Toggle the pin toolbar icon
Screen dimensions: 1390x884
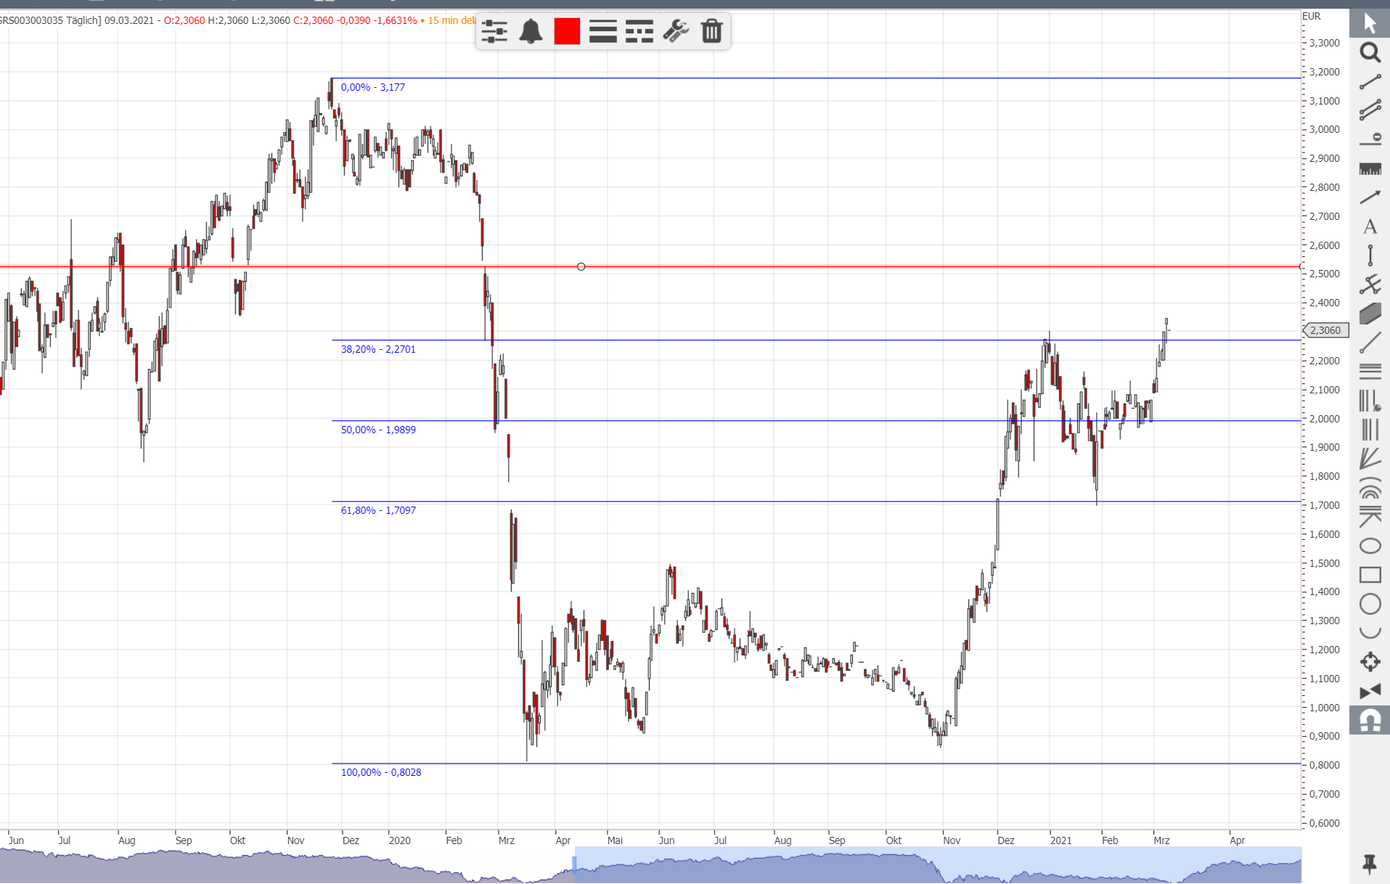pyautogui.click(x=1370, y=864)
